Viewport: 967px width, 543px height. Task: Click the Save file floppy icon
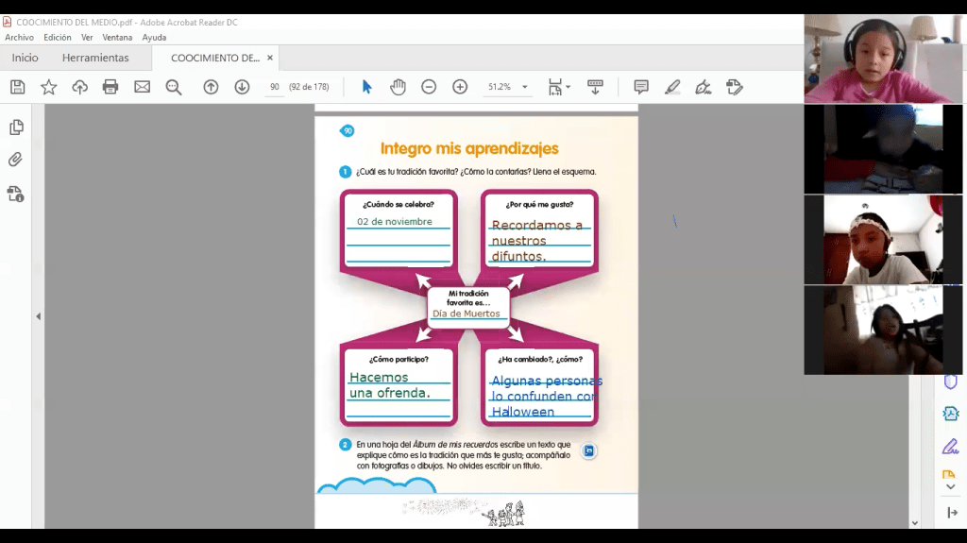[x=17, y=87]
